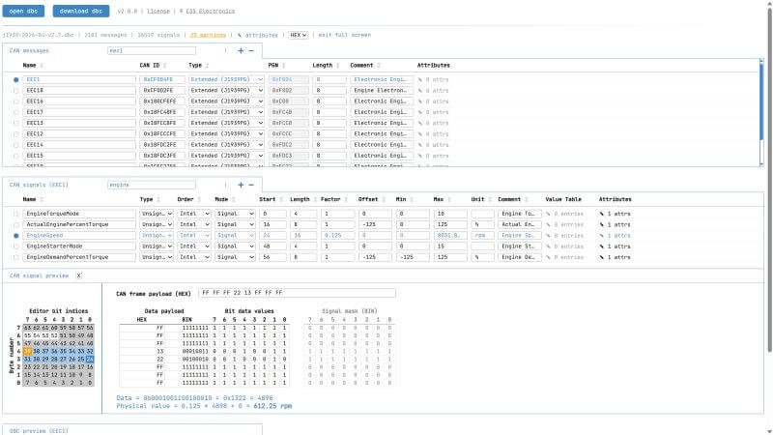This screenshot has width=773, height=435.
Task: Edit value table entries for EngineSpeed
Action: [x=564, y=235]
